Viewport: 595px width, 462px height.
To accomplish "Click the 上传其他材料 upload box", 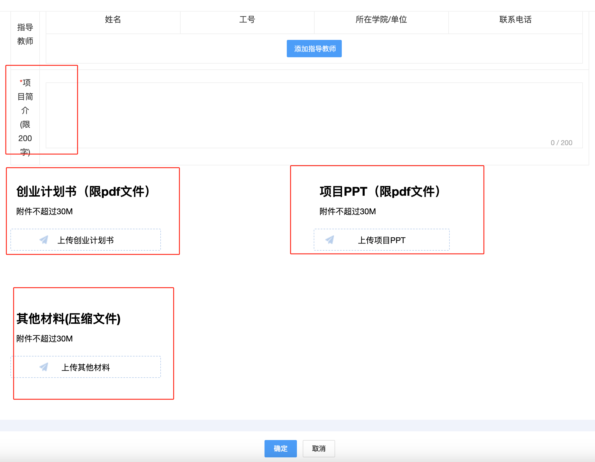I will (x=86, y=367).
